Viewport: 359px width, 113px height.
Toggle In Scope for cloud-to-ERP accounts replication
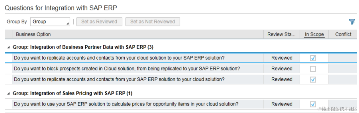pos(313,58)
